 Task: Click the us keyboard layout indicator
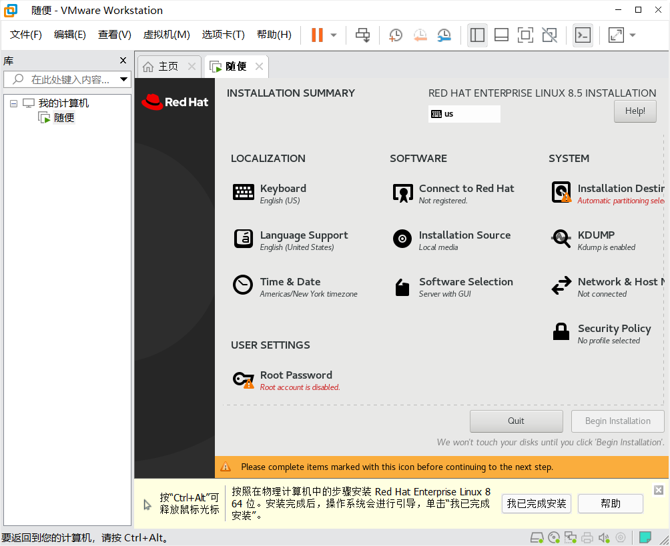coord(464,114)
